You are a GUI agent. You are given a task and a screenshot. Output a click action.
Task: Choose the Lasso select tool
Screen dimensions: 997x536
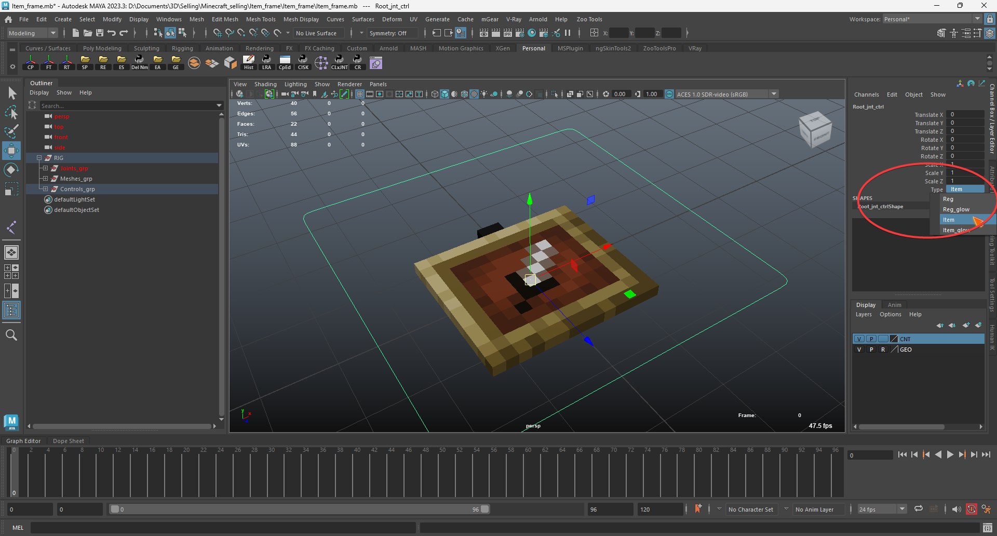11,112
